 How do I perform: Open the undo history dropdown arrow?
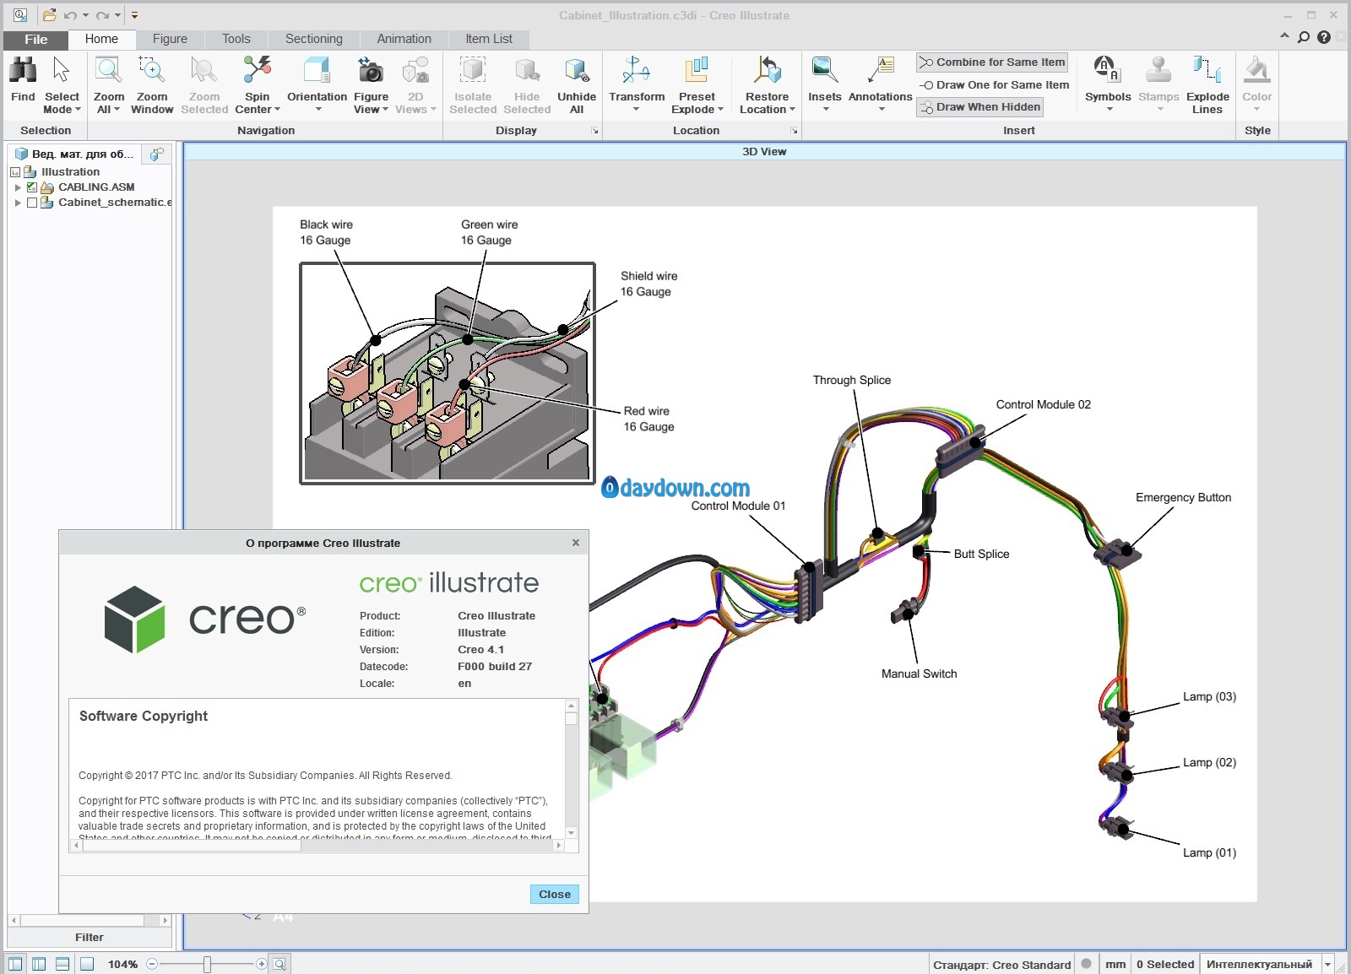pyautogui.click(x=85, y=15)
